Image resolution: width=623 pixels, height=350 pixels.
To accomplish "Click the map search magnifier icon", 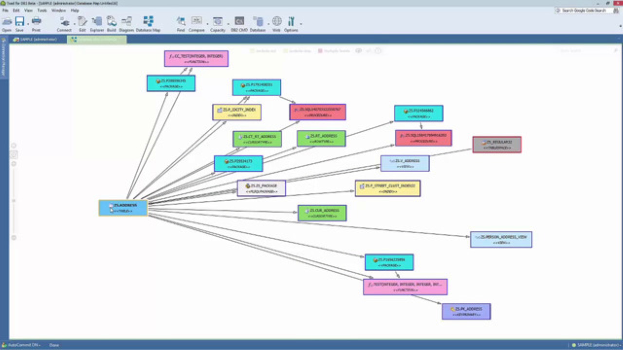I will point(617,51).
